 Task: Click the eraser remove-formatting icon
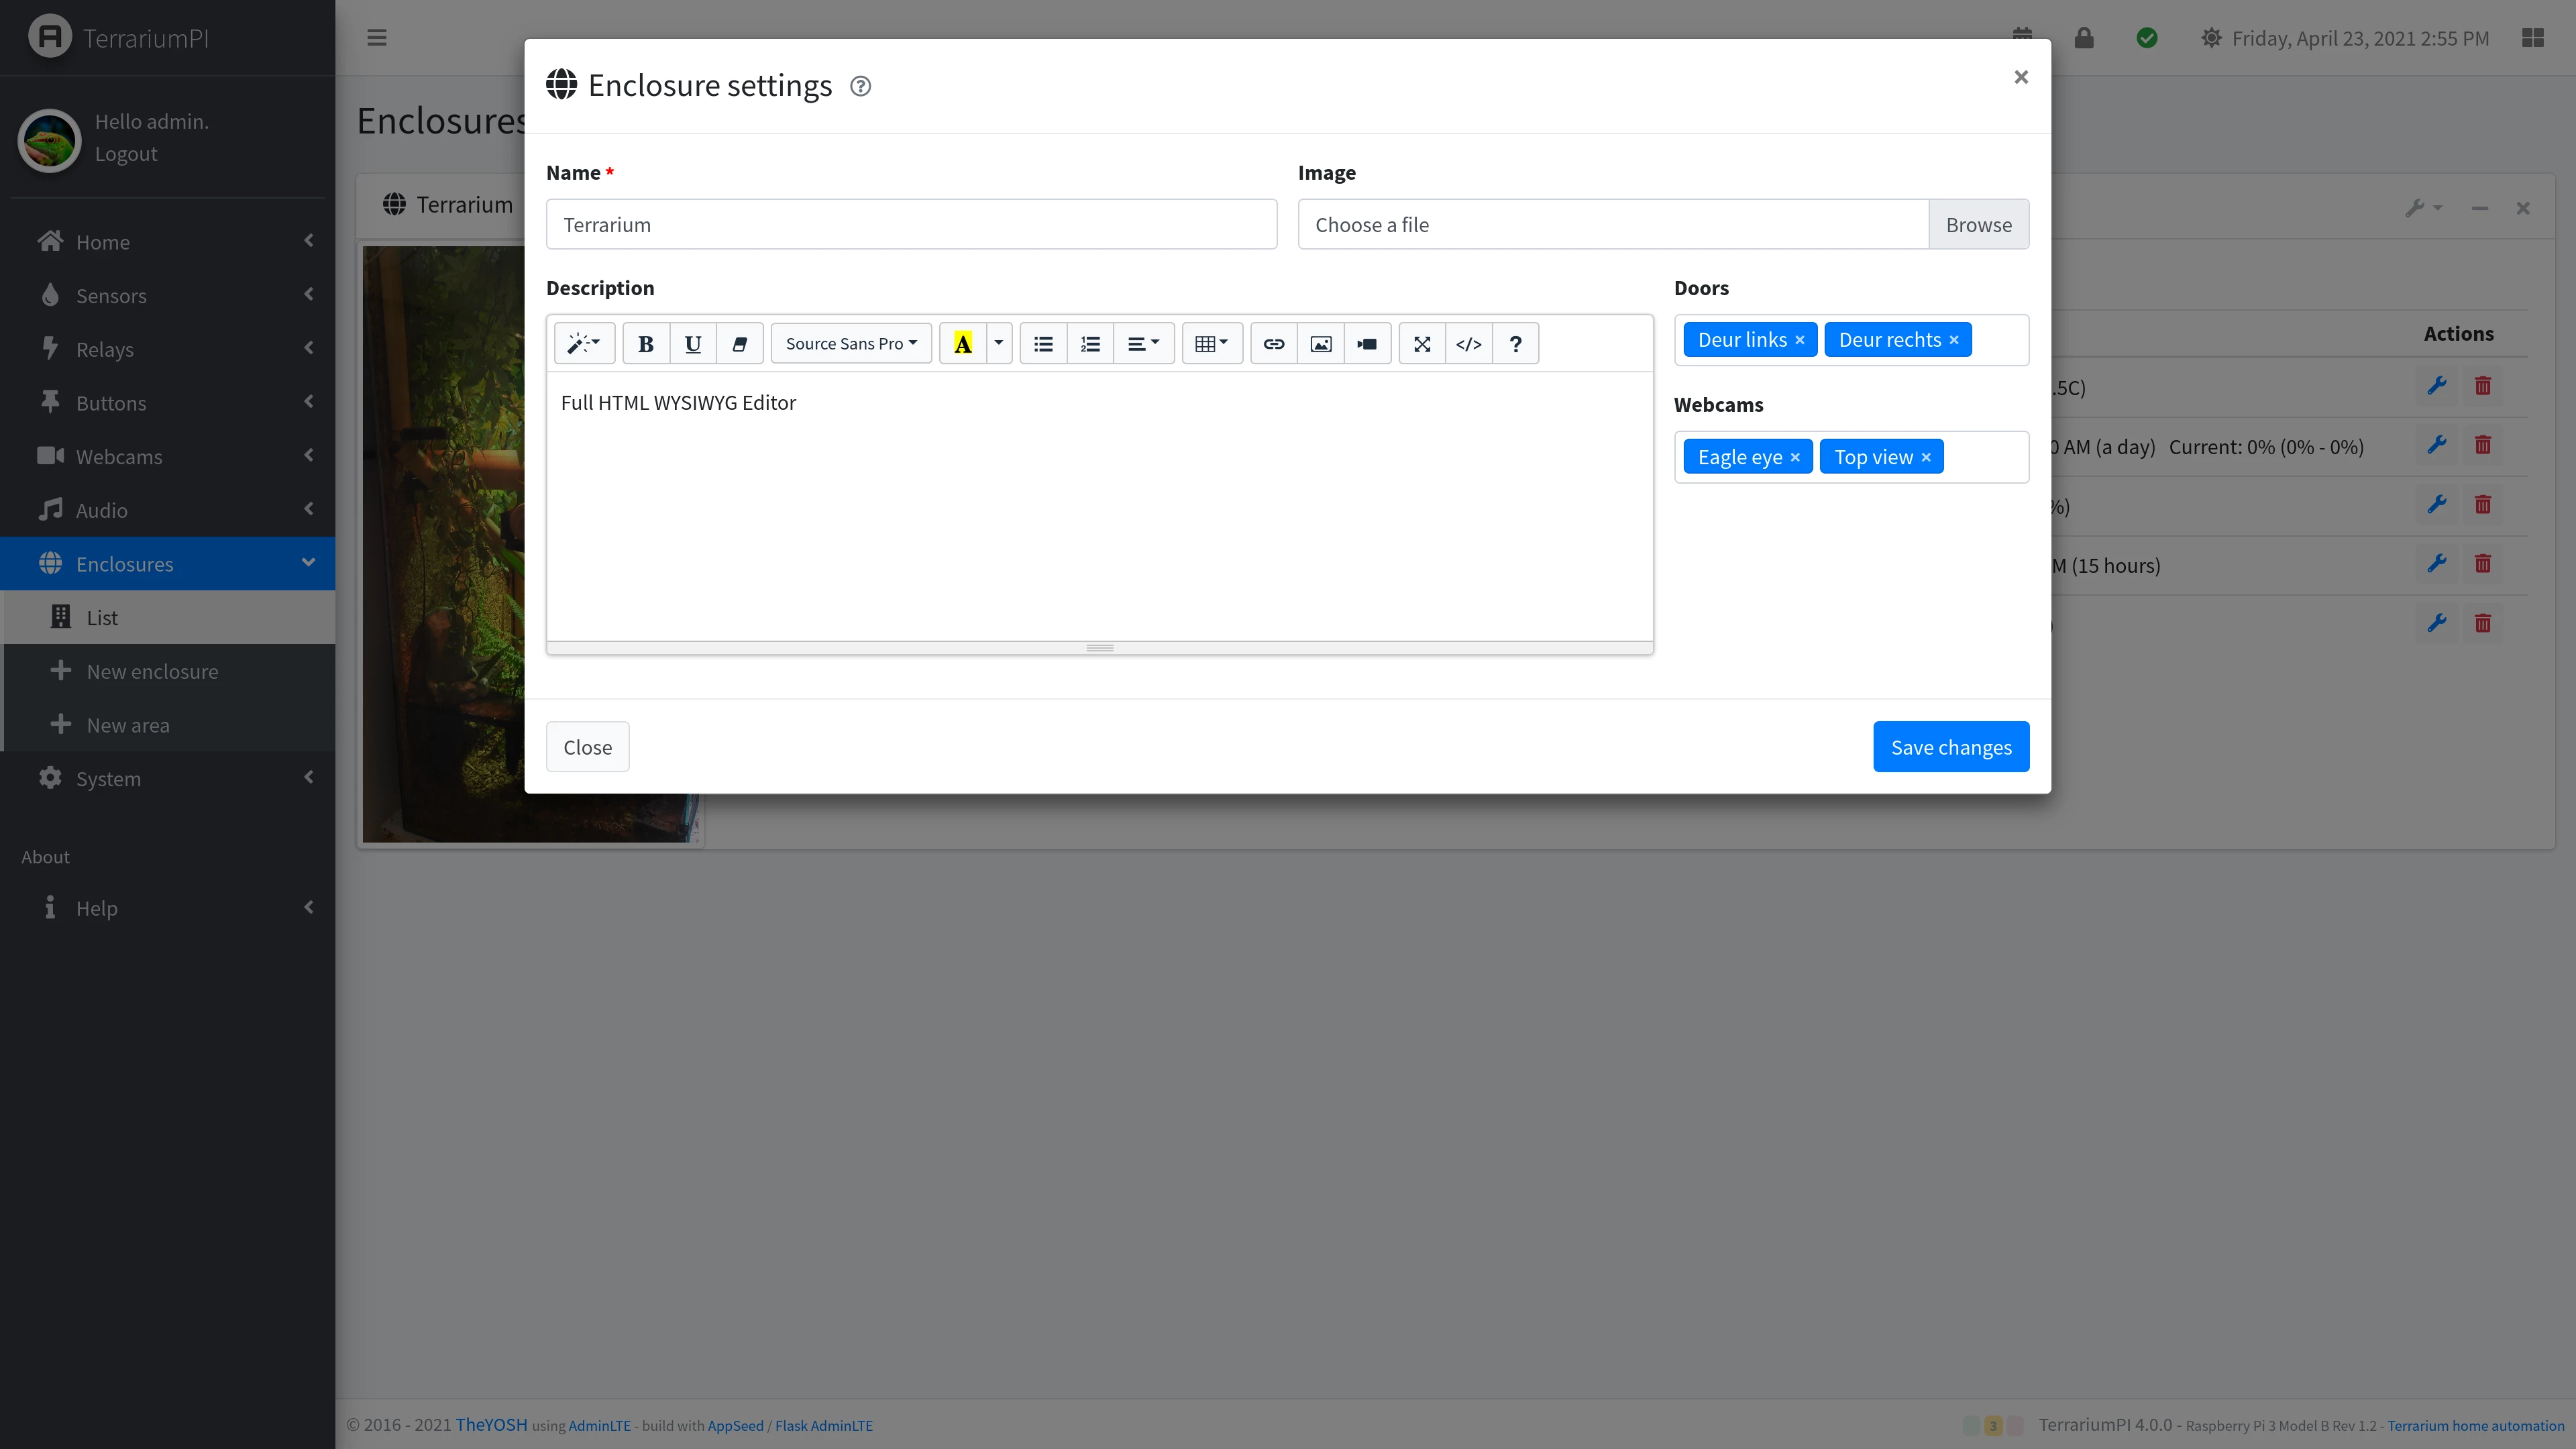tap(740, 344)
